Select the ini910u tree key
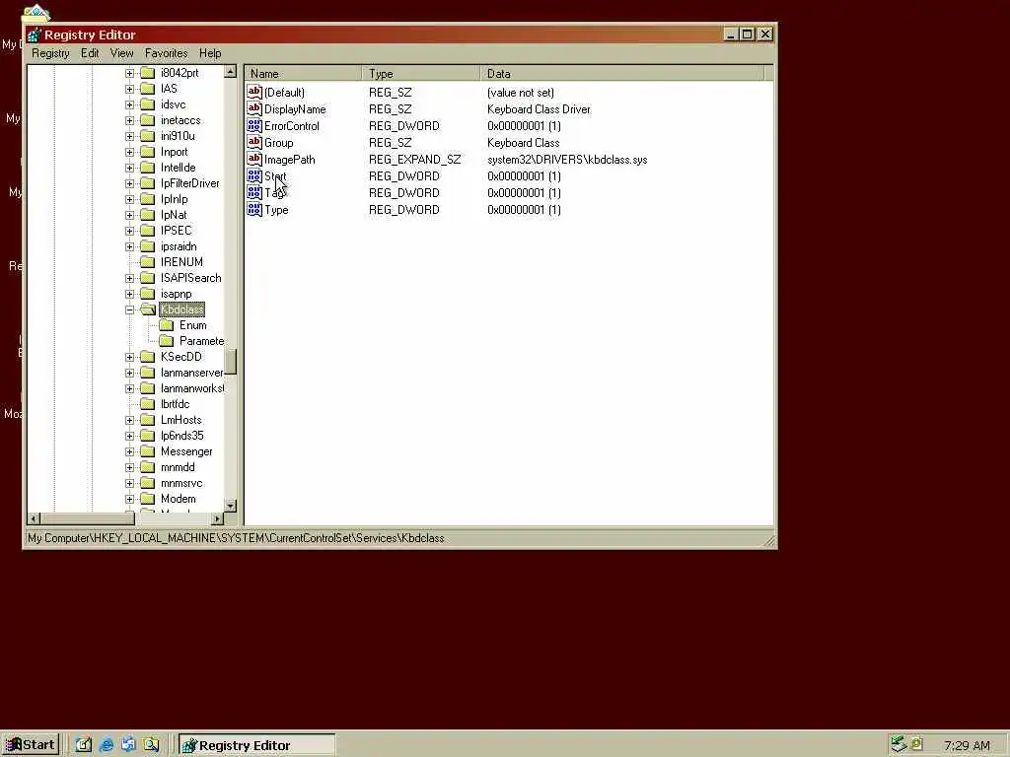This screenshot has width=1010, height=757. [178, 136]
